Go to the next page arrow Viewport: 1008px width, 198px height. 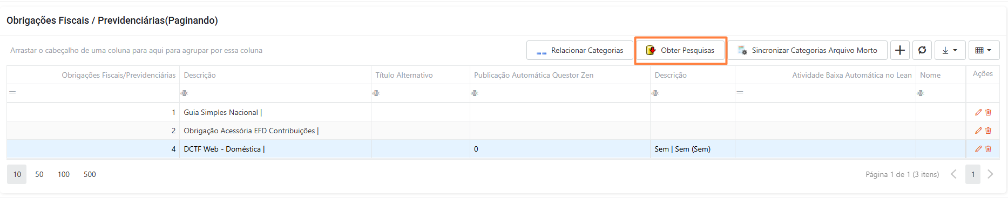(x=990, y=174)
